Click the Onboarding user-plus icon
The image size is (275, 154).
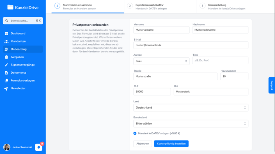click(7, 49)
